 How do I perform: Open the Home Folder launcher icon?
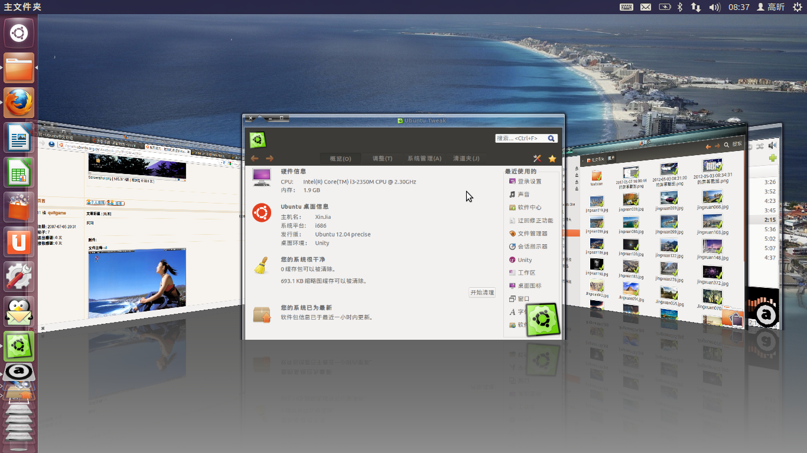click(19, 68)
